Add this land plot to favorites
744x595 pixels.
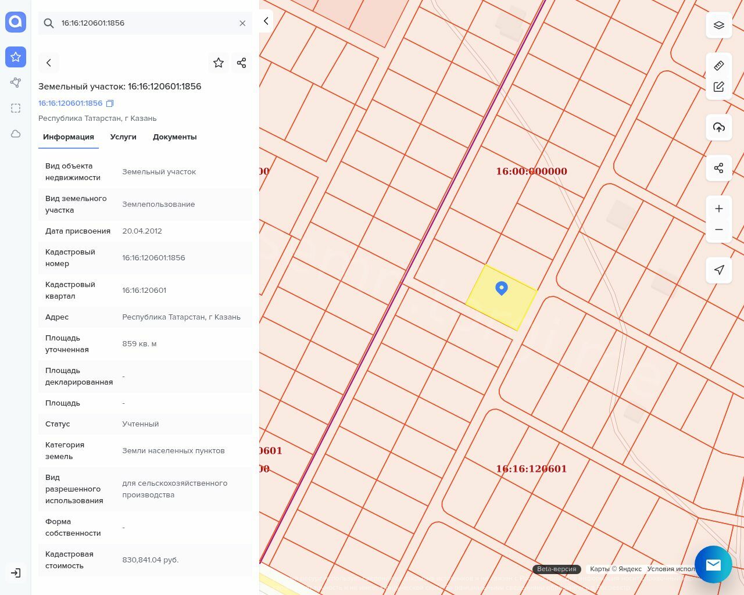[219, 63]
